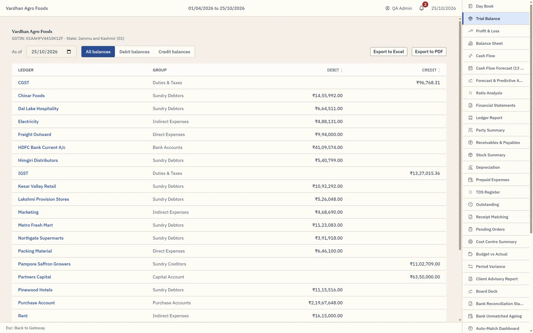Open Trial Balance in sidebar
This screenshot has height=333, width=533.
point(496,19)
